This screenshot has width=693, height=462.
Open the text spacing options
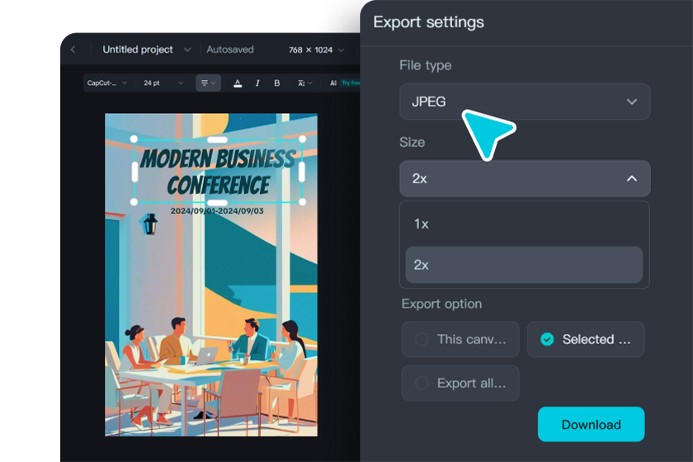click(305, 82)
